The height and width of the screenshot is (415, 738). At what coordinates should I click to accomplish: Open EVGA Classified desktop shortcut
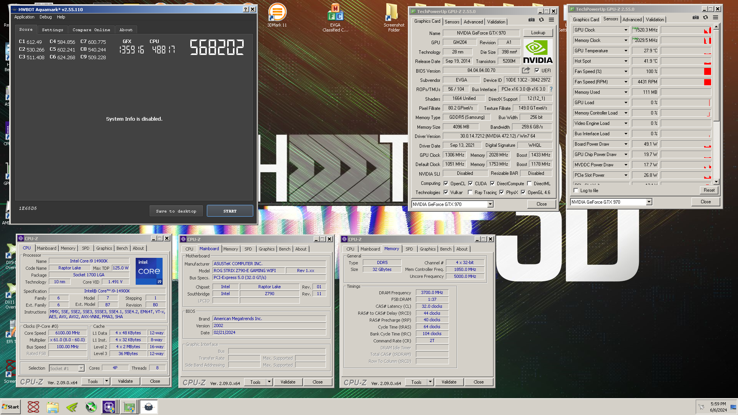[x=335, y=17]
